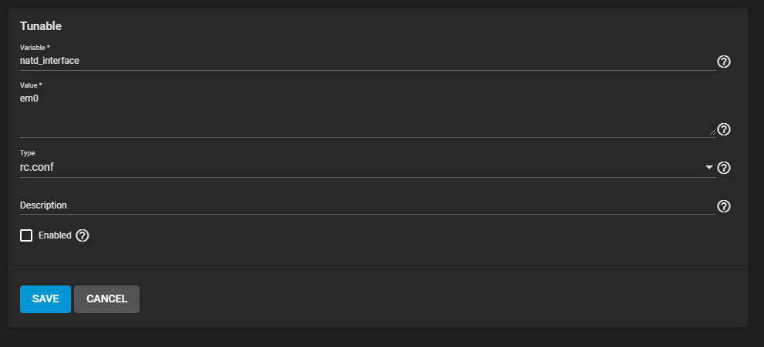Focus the Description input field
Viewport: 764px width, 347px height.
[x=362, y=205]
